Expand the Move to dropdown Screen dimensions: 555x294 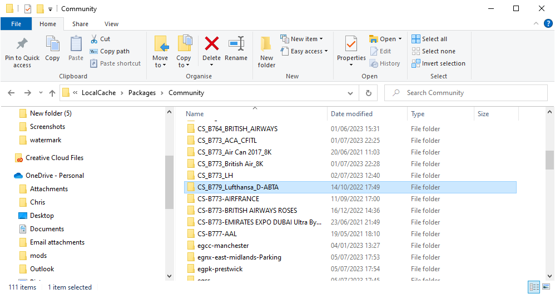[x=160, y=65]
